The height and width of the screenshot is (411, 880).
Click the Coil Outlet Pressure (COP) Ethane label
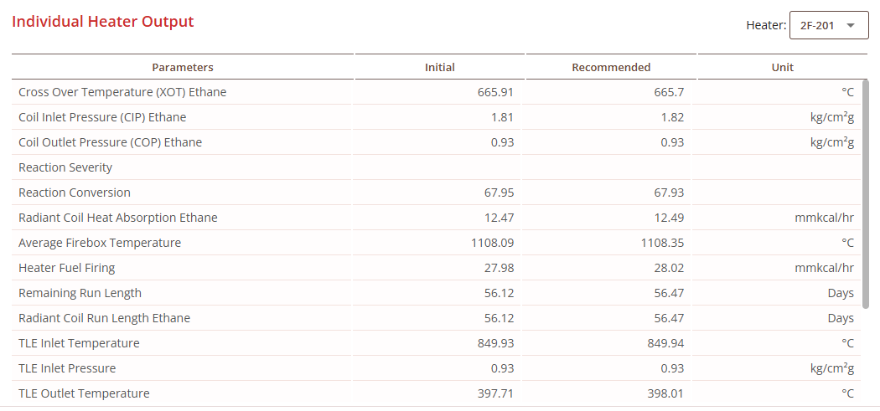click(x=110, y=142)
